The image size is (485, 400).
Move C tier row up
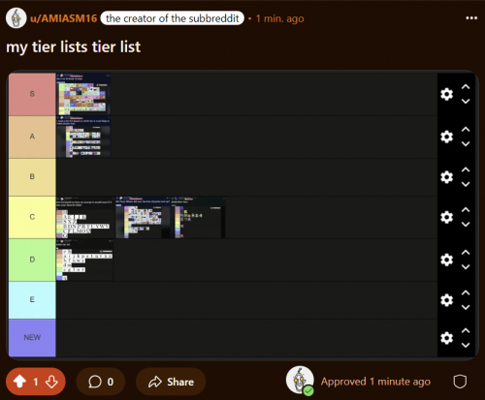tap(466, 209)
